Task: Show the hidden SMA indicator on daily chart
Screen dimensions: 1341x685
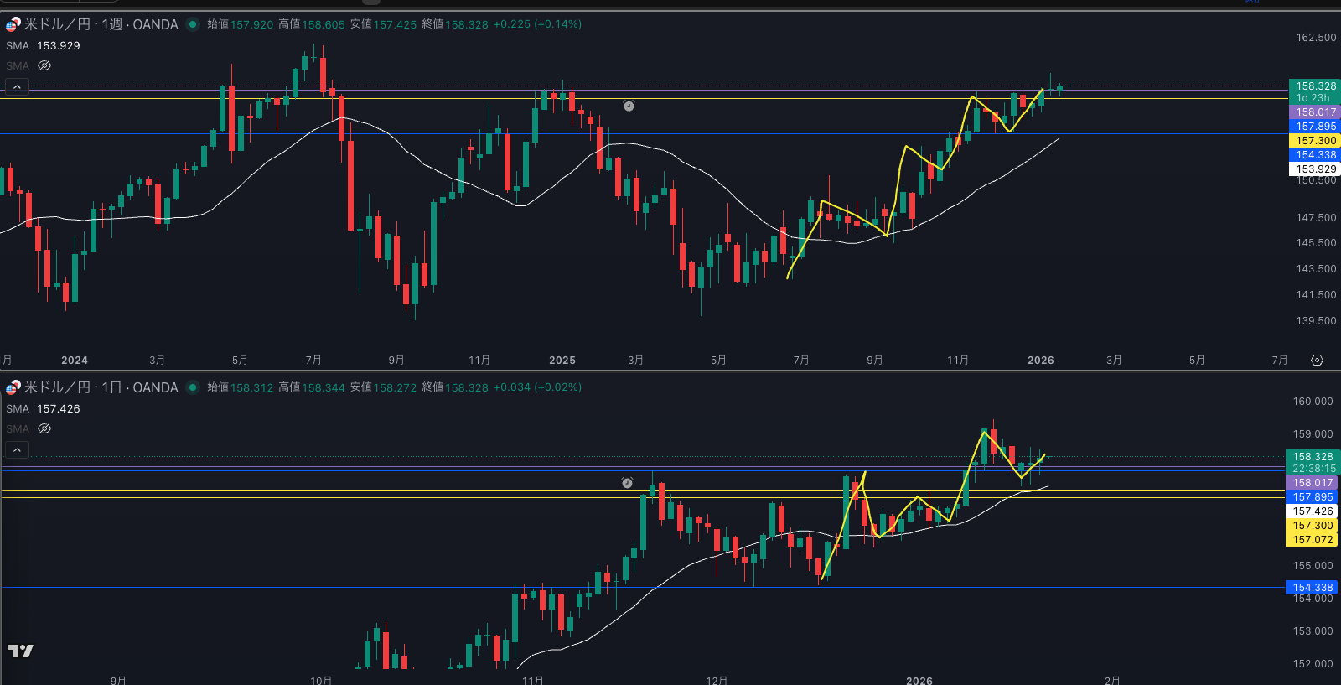Action: (44, 428)
